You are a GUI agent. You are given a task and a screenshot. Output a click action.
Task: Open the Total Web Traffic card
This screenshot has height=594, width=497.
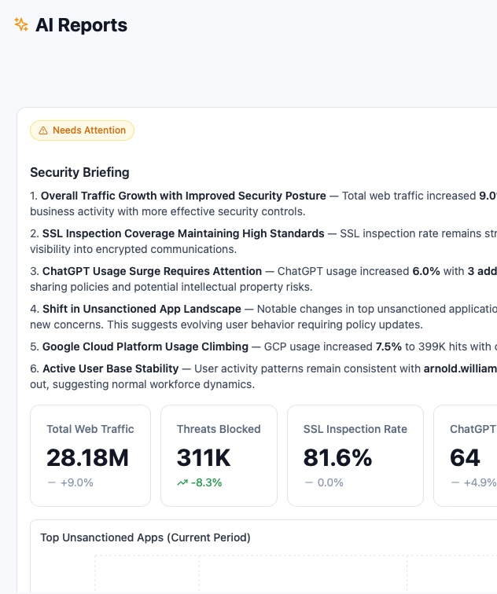coord(90,456)
